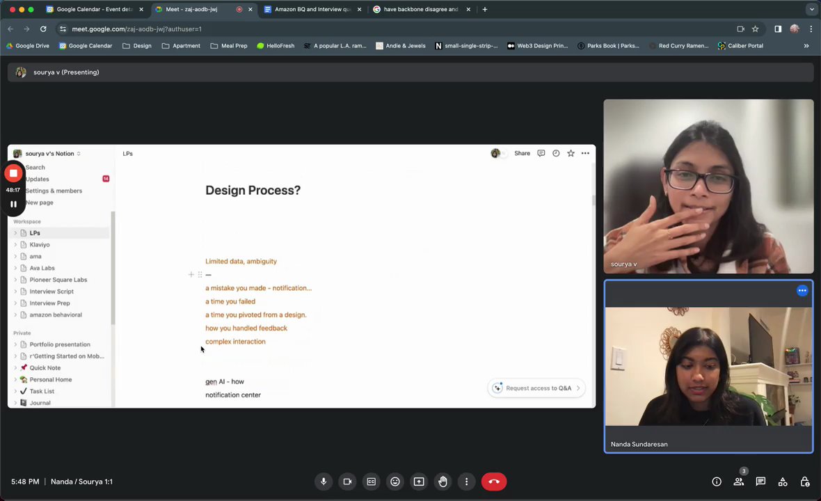Click the address bar URL

tap(136, 29)
